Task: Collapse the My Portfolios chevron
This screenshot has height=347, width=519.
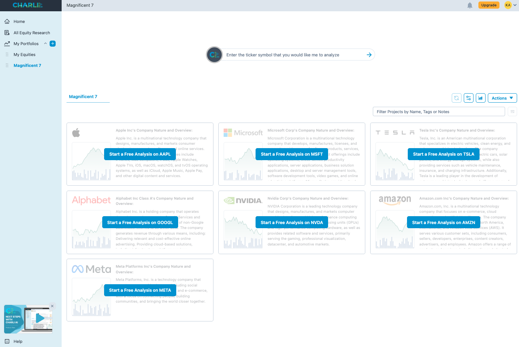Action: click(x=45, y=44)
